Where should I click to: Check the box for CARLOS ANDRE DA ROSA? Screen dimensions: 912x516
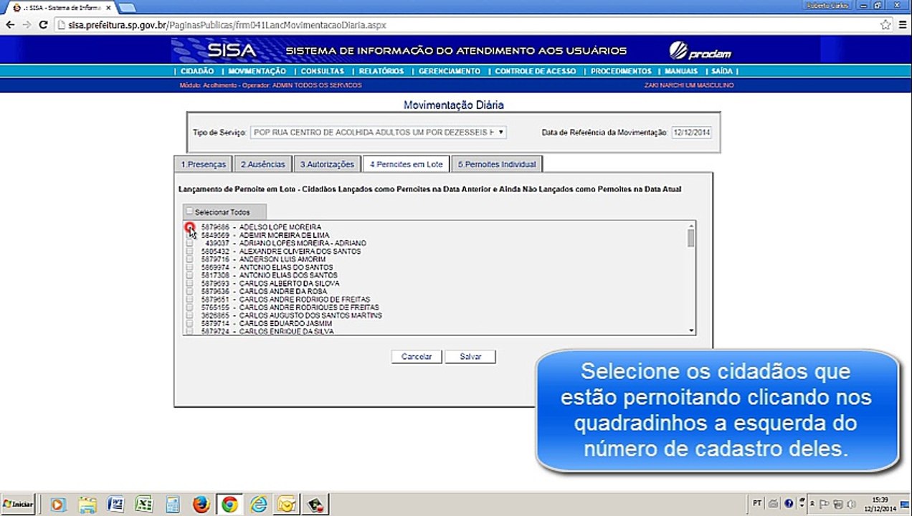coord(189,291)
